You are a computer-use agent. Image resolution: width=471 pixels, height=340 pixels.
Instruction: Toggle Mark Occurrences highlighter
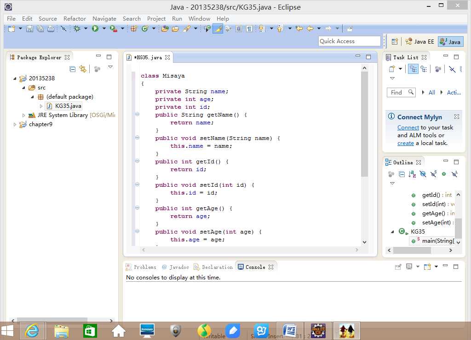218,29
